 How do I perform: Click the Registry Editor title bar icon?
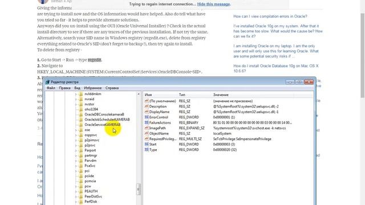[x=48, y=82]
